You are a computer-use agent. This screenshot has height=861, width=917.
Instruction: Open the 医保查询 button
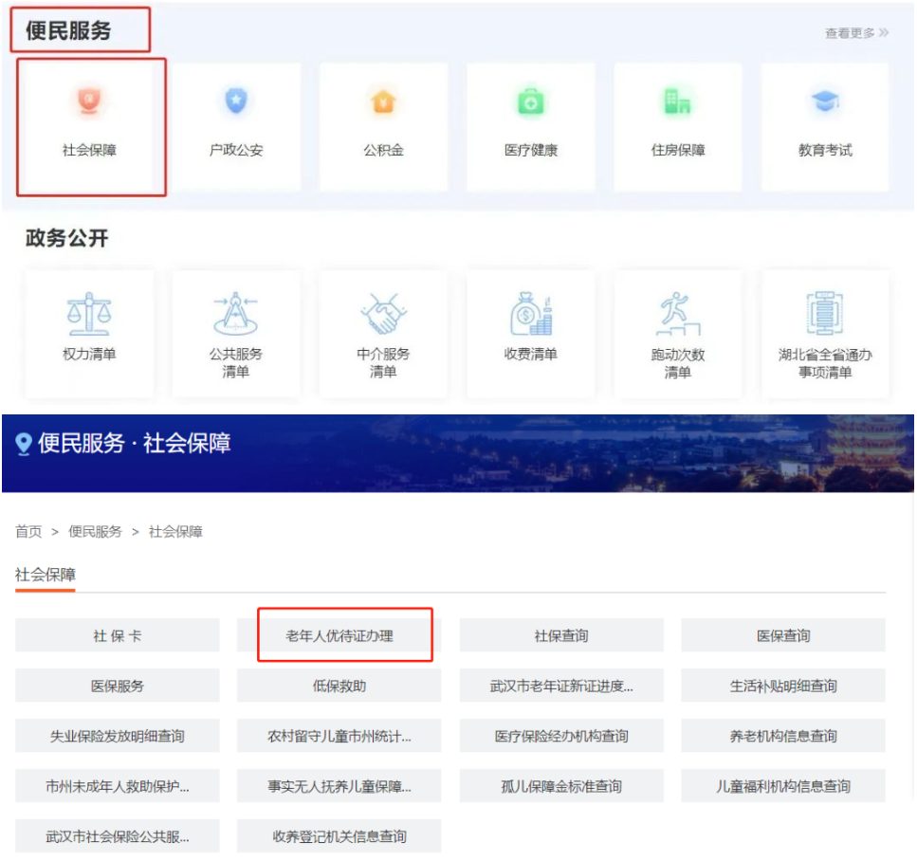[x=783, y=635]
